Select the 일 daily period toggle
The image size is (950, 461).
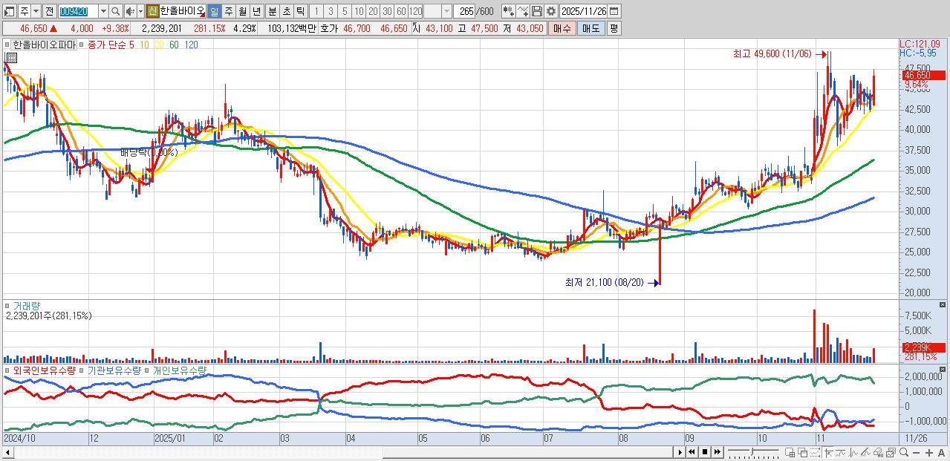pos(214,11)
